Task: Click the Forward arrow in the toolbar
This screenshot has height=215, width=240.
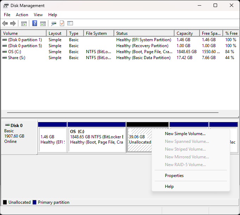Action: click(13, 23)
